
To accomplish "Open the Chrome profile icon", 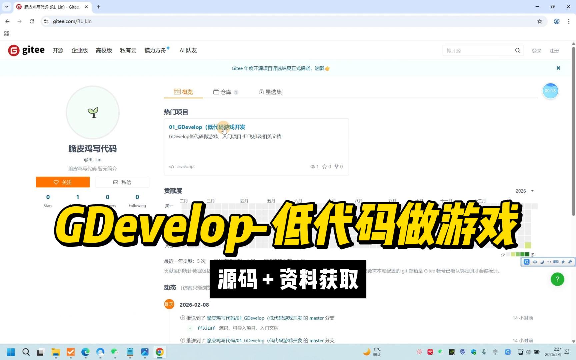I will 556,21.
